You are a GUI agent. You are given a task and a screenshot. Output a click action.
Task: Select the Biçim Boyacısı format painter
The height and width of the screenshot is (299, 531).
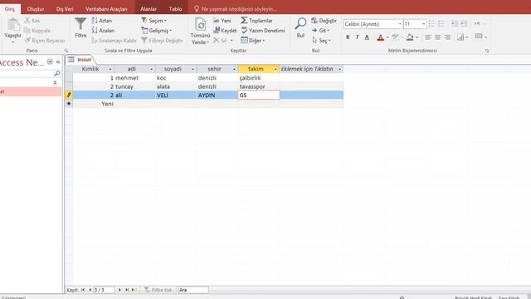pyautogui.click(x=45, y=41)
